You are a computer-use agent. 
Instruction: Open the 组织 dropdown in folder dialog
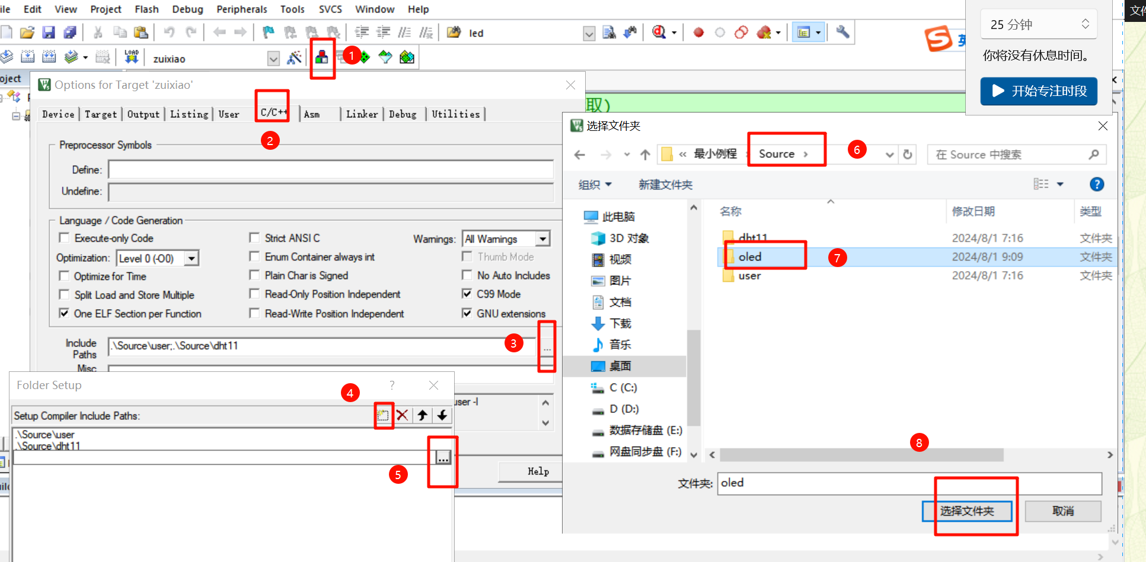595,185
